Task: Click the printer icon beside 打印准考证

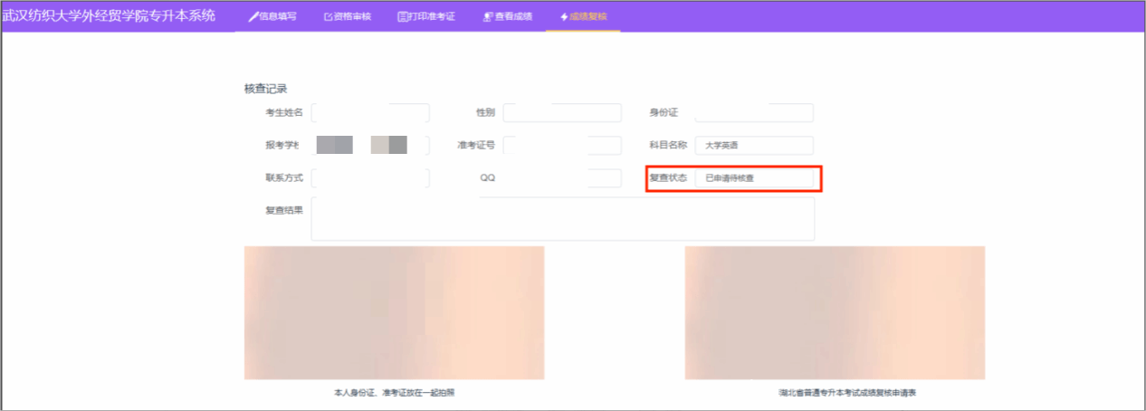Action: (403, 17)
